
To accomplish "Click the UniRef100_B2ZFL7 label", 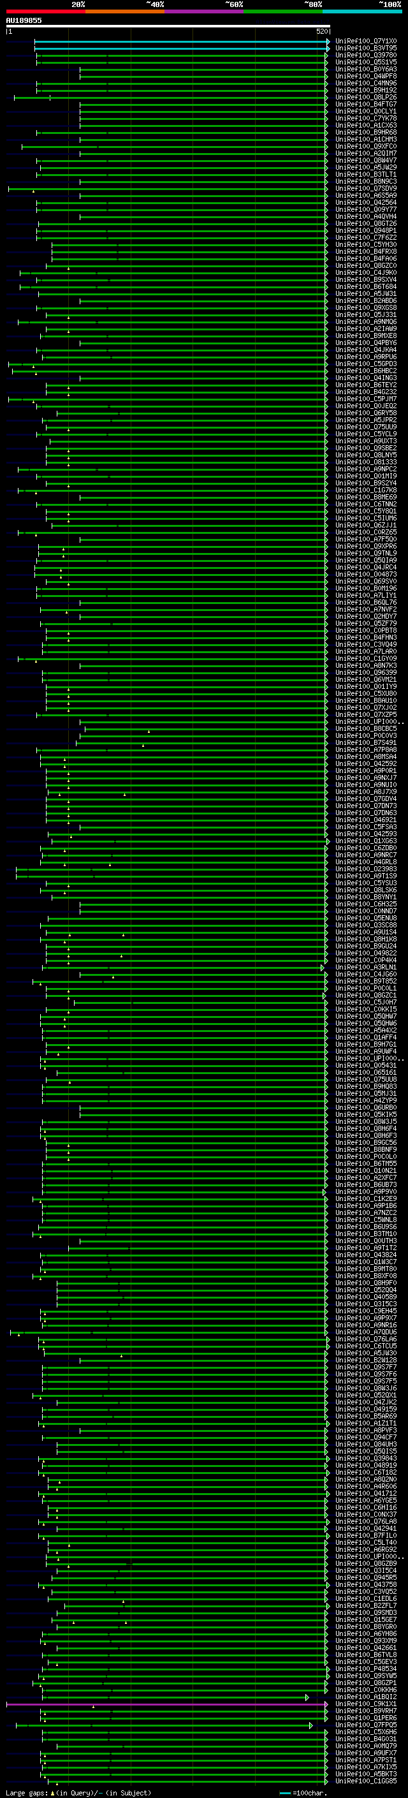I will click(366, 1605).
